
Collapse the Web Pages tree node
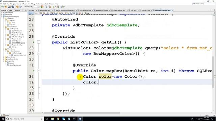pos(4,19)
